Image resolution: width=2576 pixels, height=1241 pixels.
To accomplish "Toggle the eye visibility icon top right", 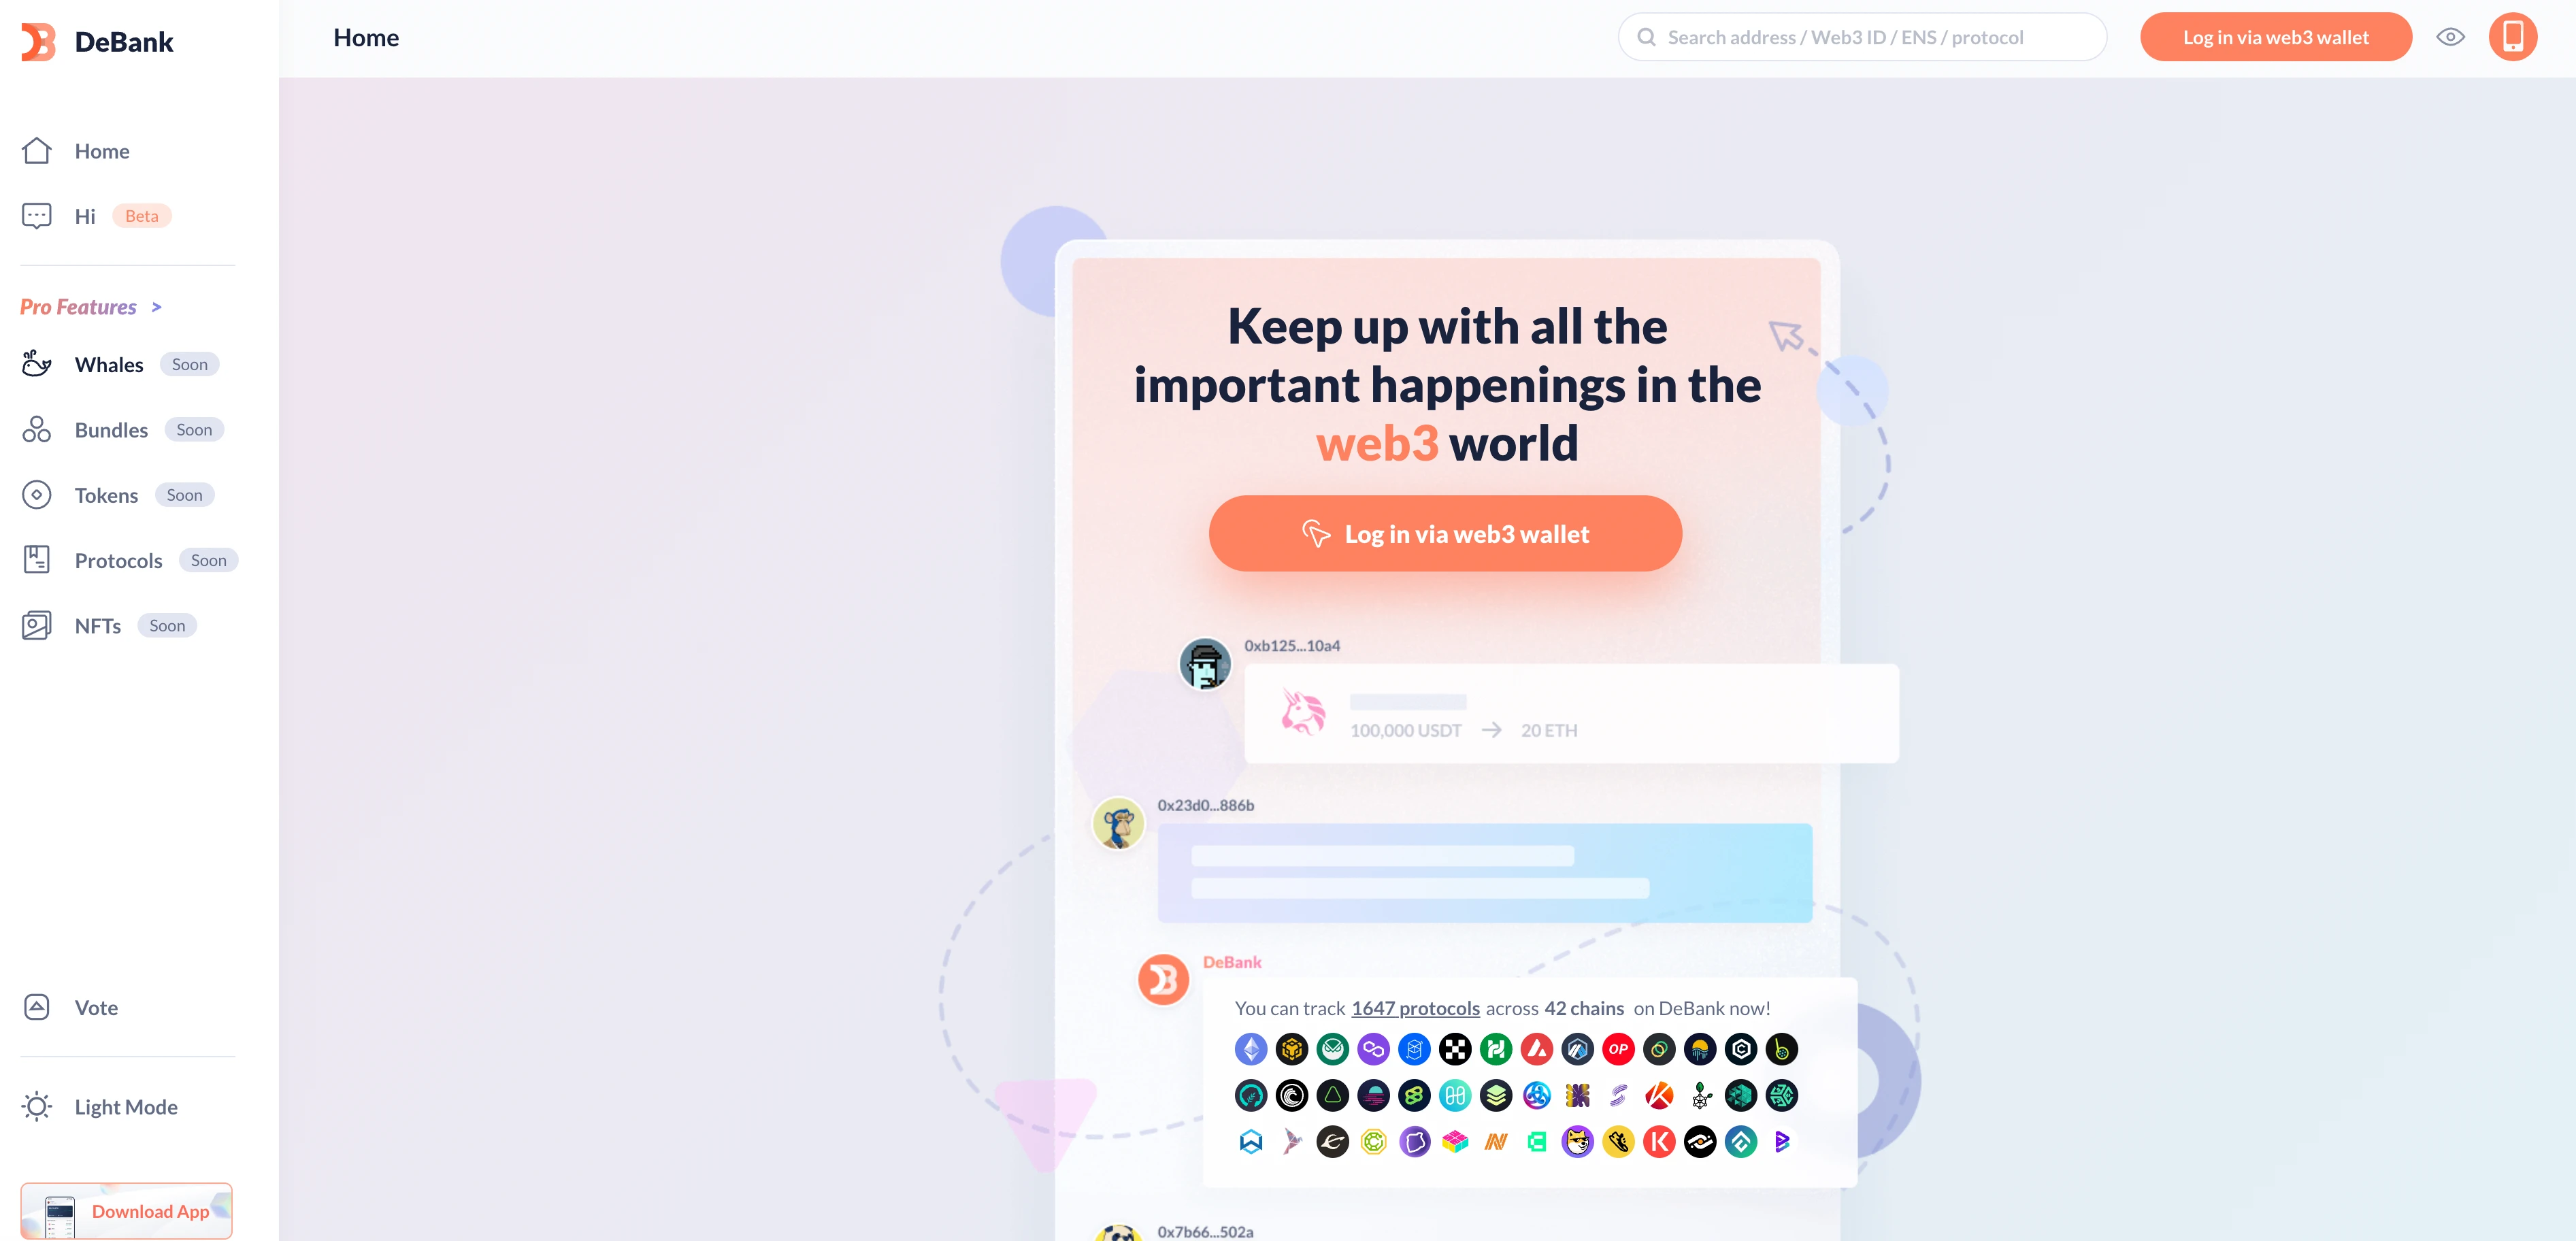I will tap(2451, 36).
